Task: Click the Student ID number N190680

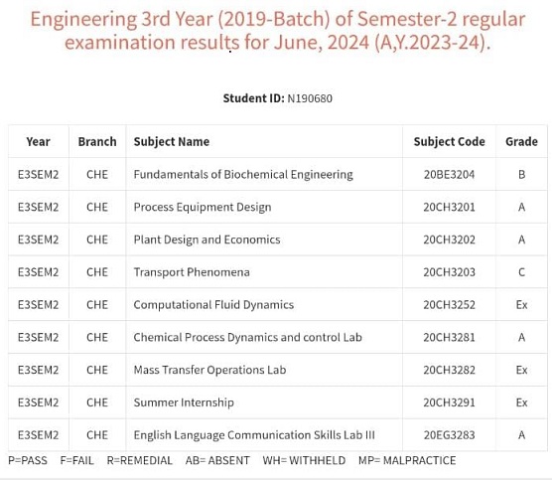Action: tap(310, 98)
